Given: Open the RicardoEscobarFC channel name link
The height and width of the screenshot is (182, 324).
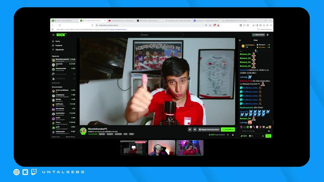Looking at the screenshot, I should tap(98, 129).
